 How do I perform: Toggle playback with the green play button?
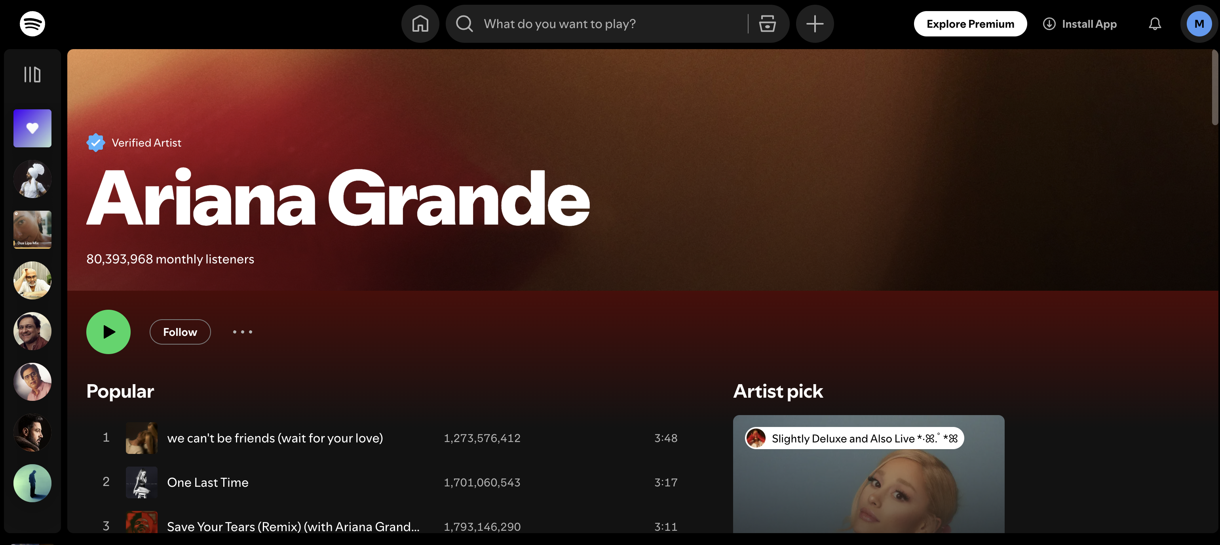point(108,332)
